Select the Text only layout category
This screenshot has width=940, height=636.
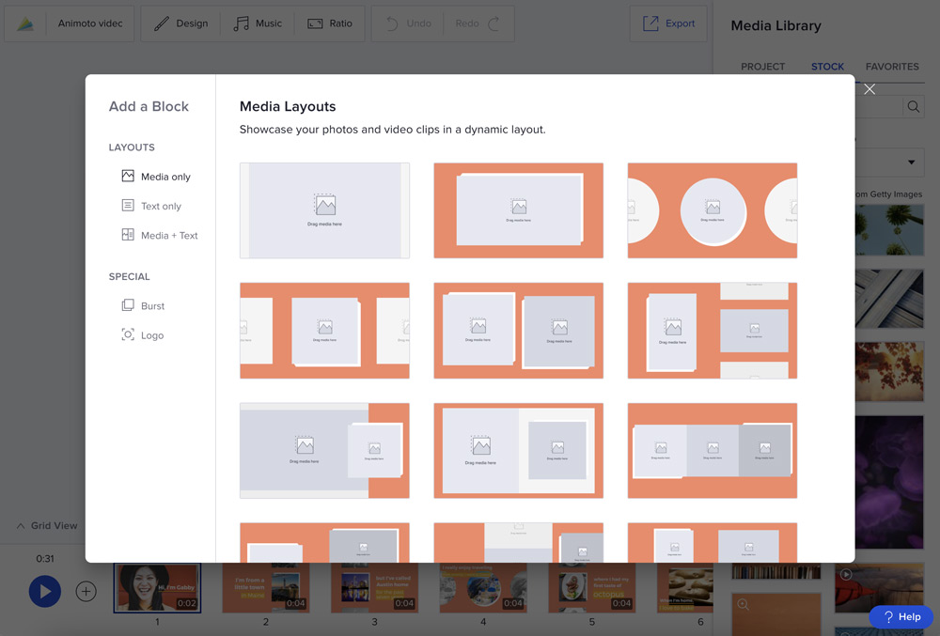(x=151, y=206)
